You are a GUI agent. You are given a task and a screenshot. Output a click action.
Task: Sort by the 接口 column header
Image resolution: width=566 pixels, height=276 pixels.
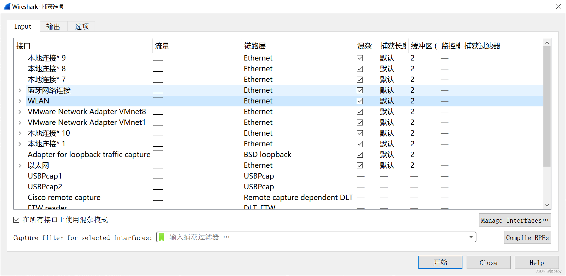coord(83,46)
